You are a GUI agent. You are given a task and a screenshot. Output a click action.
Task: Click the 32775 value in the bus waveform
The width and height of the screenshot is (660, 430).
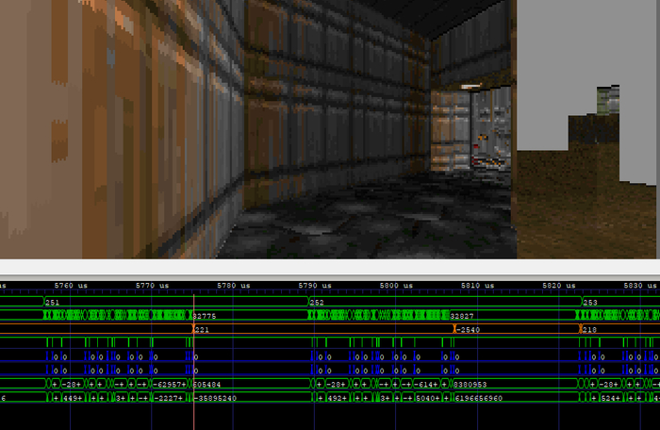click(x=205, y=316)
